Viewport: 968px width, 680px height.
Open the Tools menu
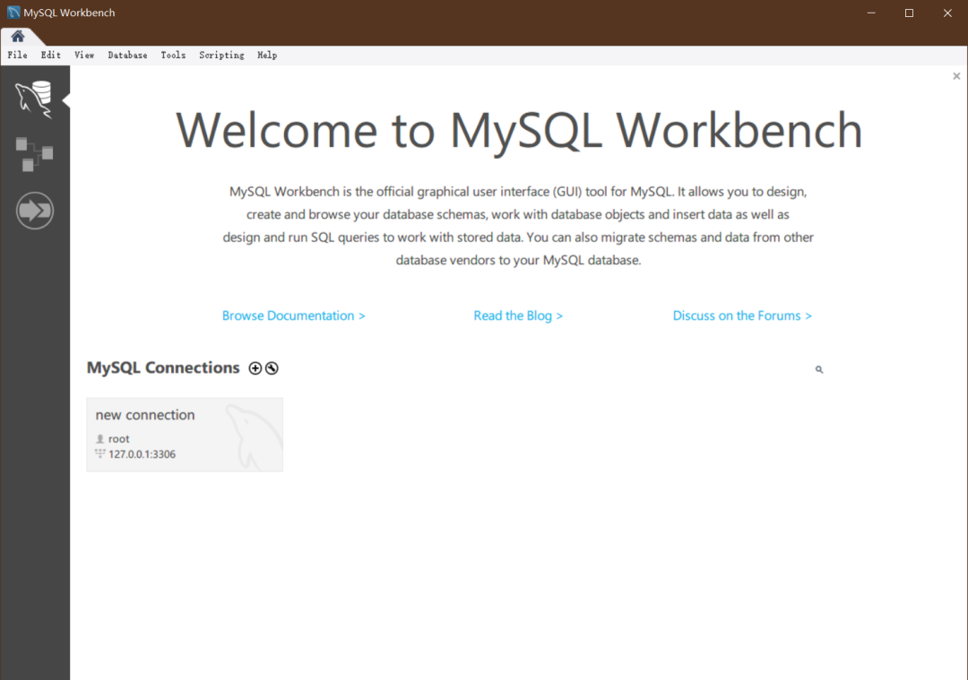point(173,56)
